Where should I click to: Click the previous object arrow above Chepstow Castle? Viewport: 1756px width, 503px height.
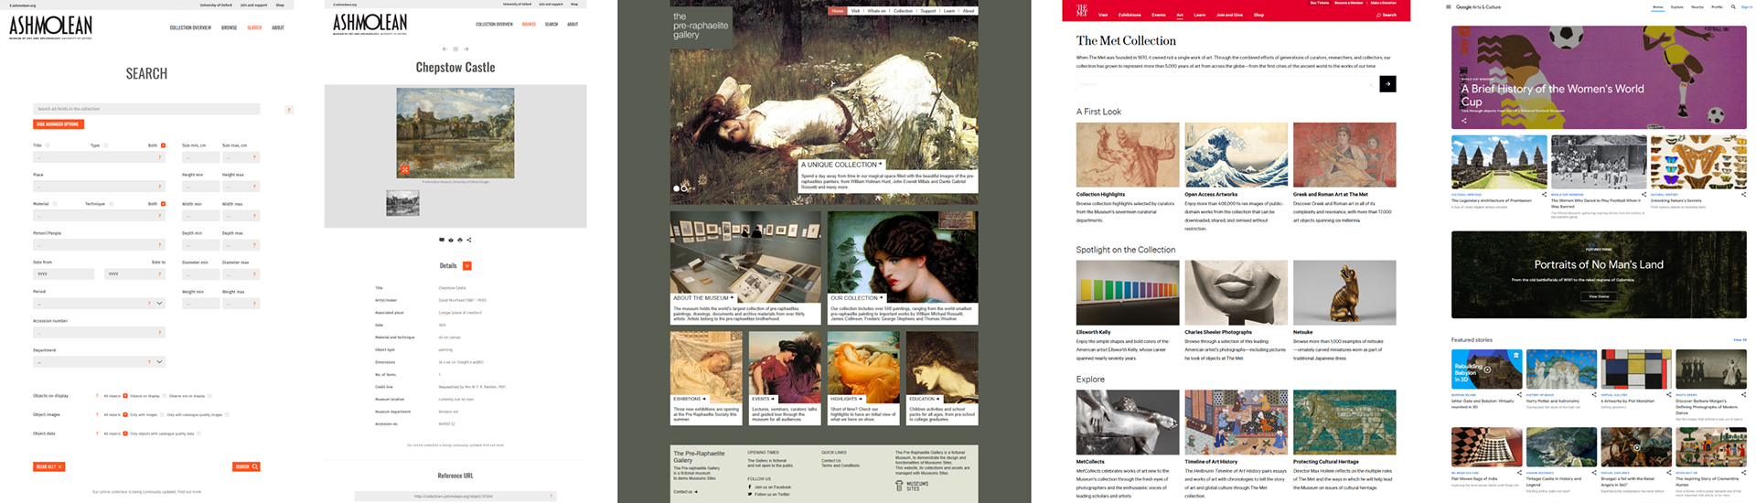[x=444, y=49]
